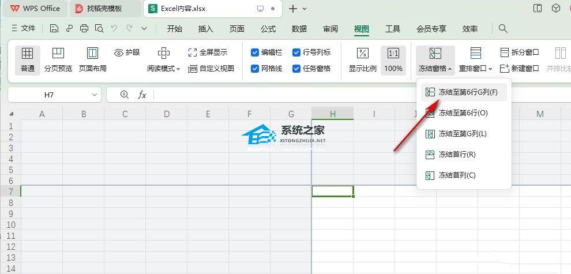
Task: Expand the quick access toolbar chevron
Action: 144,28
